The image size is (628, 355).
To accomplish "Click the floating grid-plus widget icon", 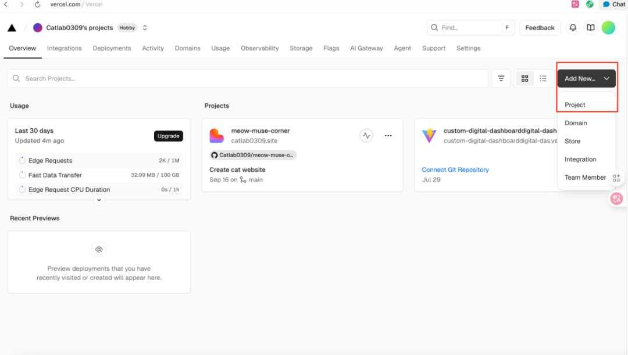I will tap(616, 178).
